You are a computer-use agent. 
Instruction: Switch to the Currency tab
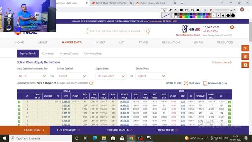pyautogui.click(x=48, y=54)
